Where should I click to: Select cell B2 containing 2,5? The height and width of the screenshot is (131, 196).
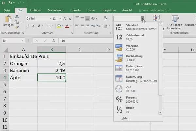click(51, 63)
